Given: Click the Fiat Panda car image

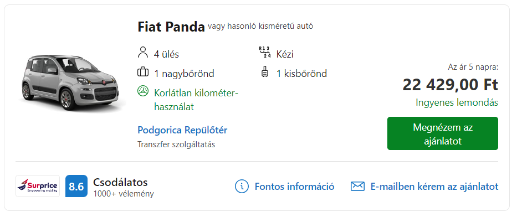Looking at the screenshot, I should point(71,82).
